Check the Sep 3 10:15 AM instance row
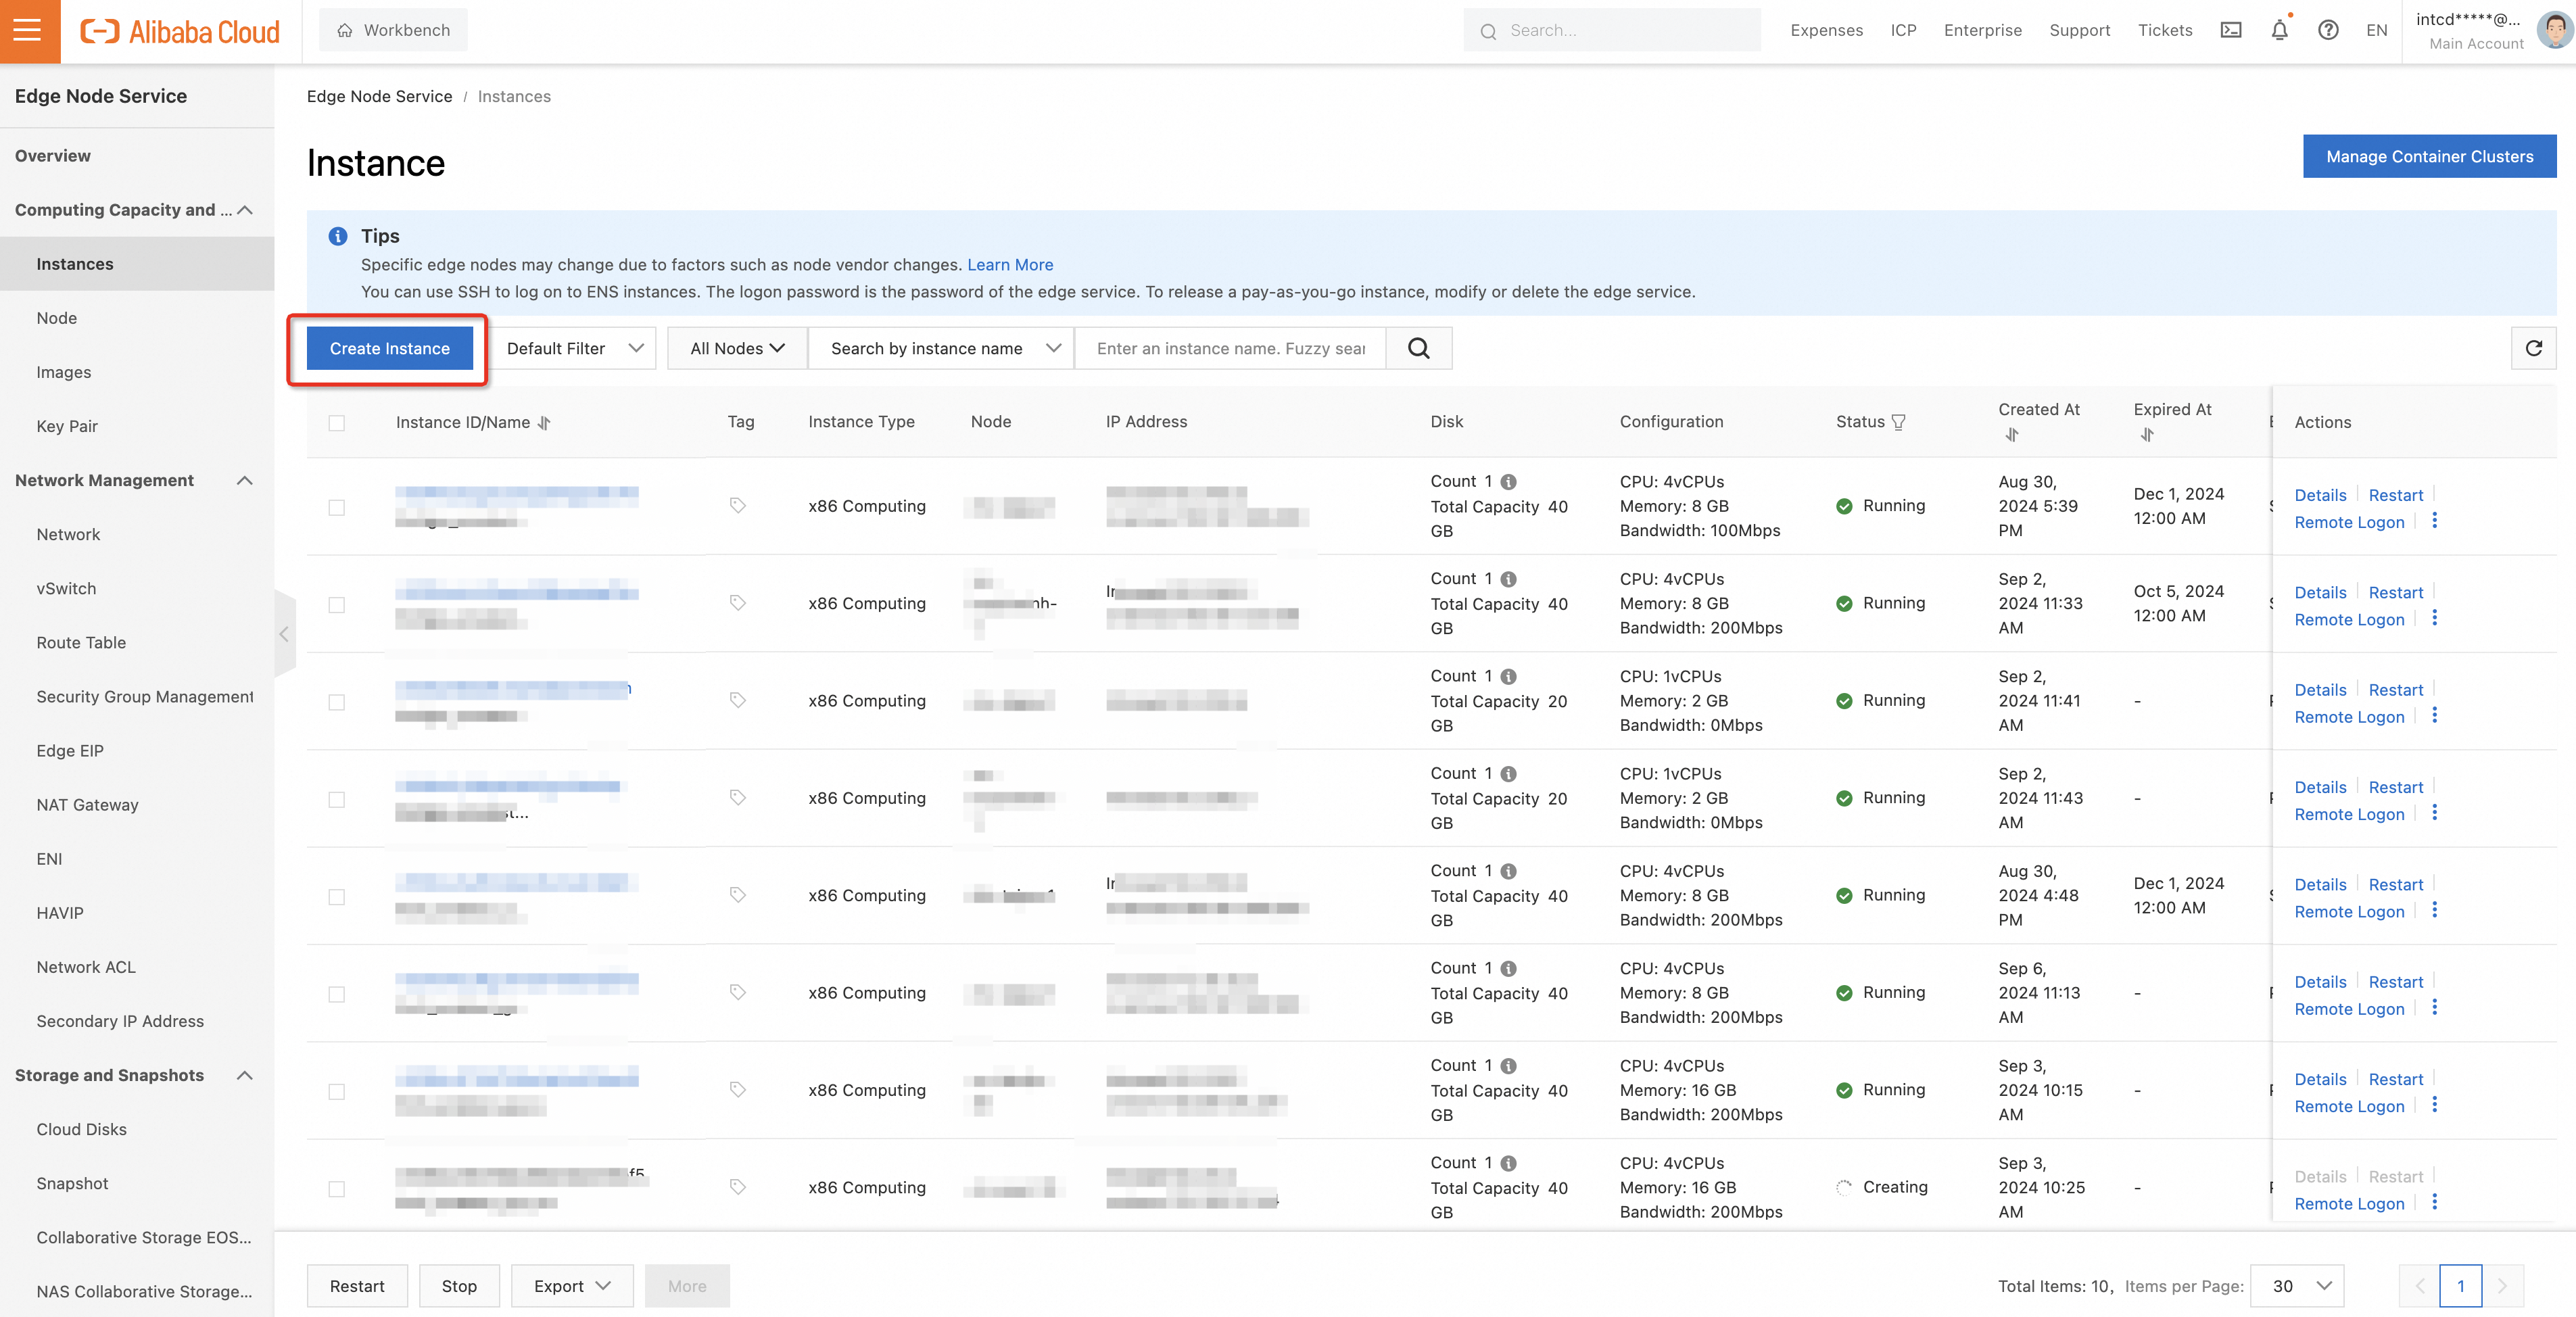 coord(337,1092)
